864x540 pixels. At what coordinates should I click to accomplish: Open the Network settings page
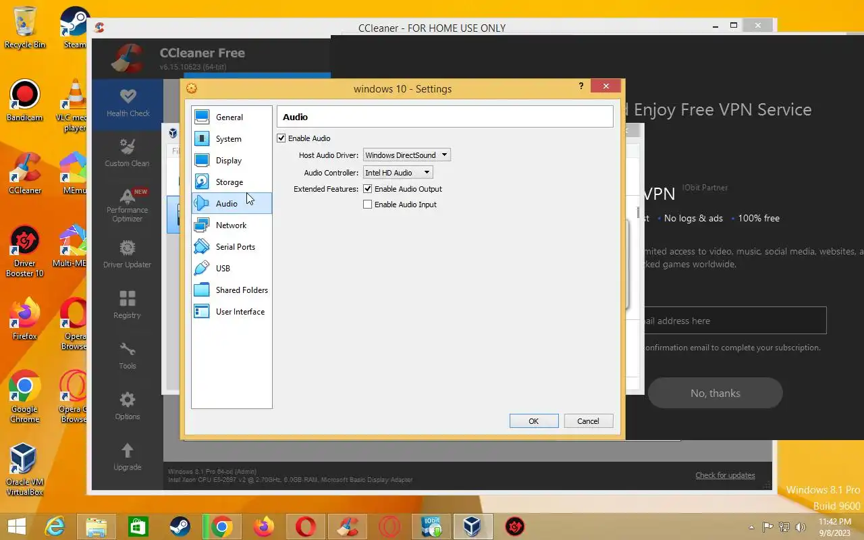(232, 225)
